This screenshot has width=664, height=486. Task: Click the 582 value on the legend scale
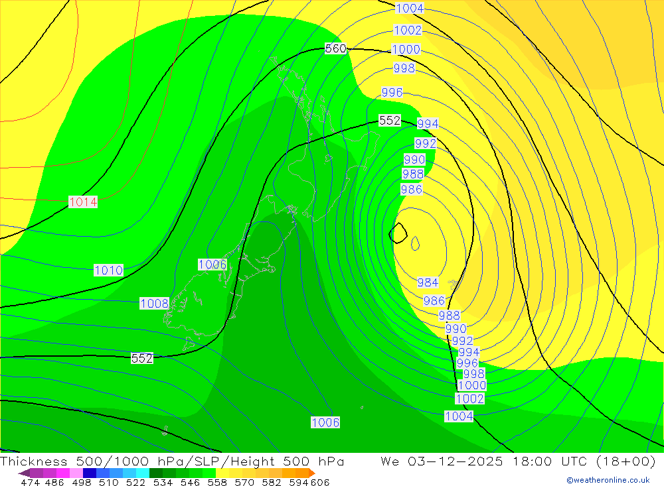tap(272, 482)
